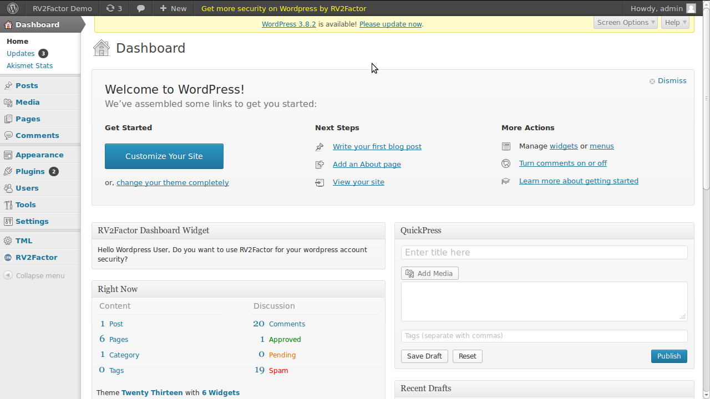Click the Appearance icon in sidebar

pos(8,155)
